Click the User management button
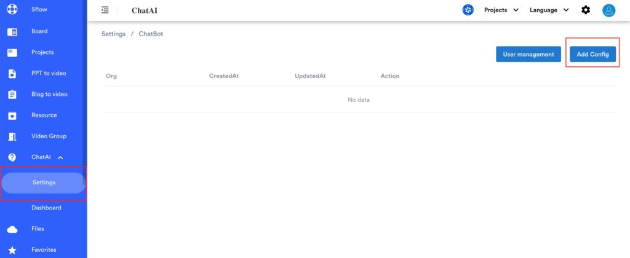The width and height of the screenshot is (630, 258). pos(528,54)
